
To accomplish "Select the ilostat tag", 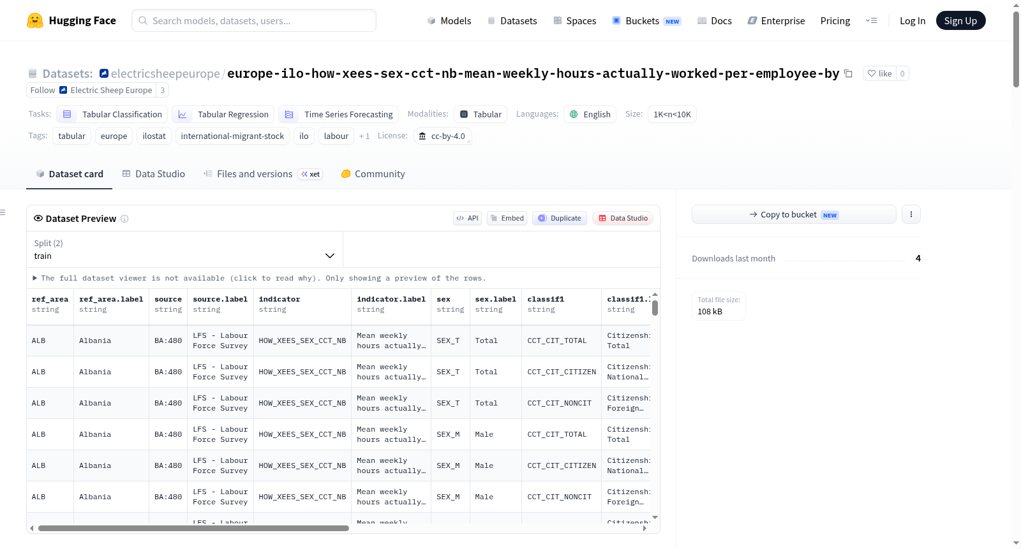I will 154,136.
